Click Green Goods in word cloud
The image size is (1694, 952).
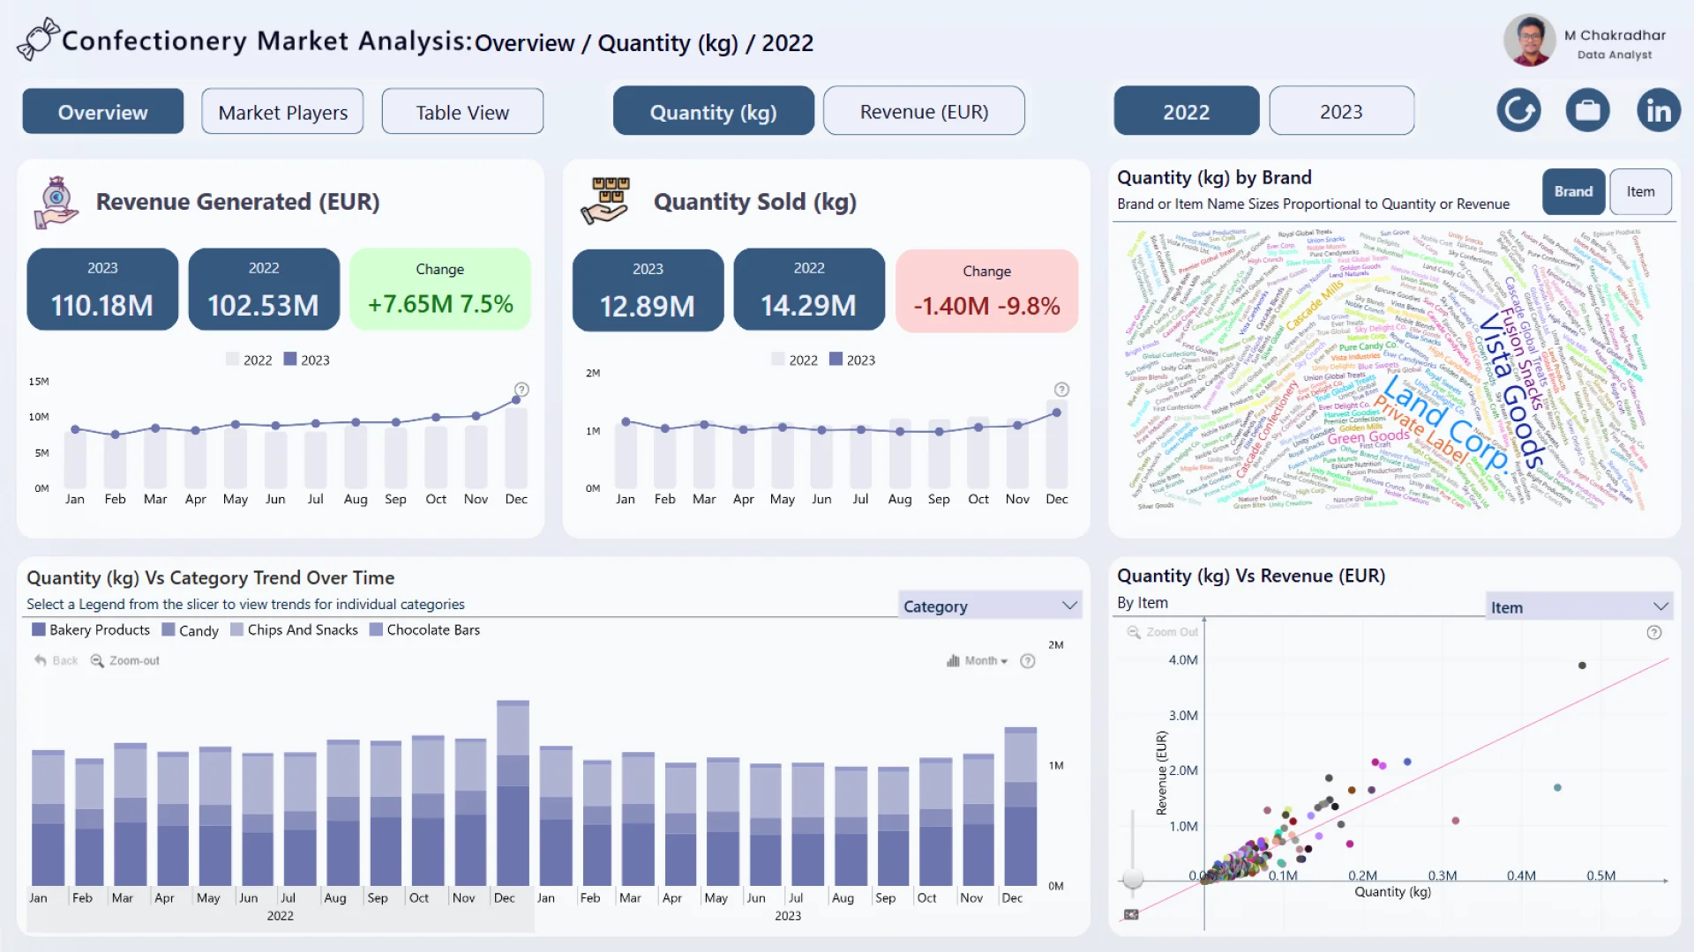(1368, 437)
